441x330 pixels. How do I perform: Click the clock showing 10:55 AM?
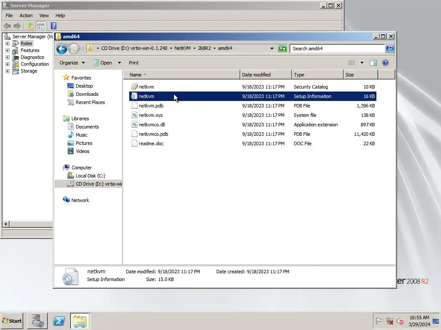tap(419, 318)
